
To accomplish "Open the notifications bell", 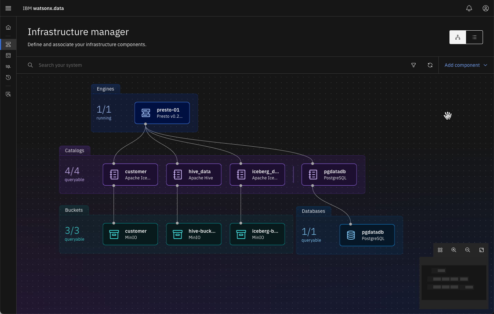I will (x=469, y=8).
